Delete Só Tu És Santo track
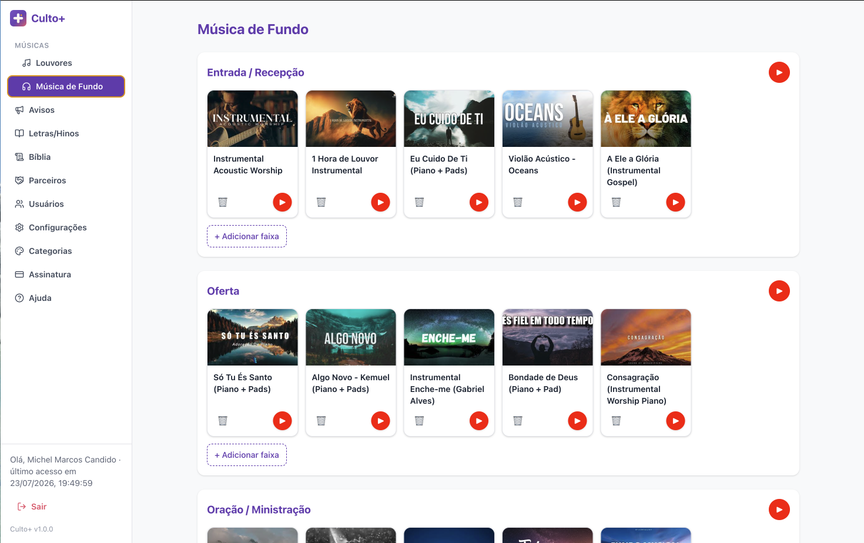 click(x=223, y=421)
